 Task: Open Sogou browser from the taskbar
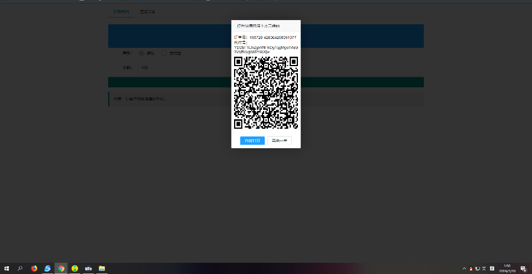point(47,268)
